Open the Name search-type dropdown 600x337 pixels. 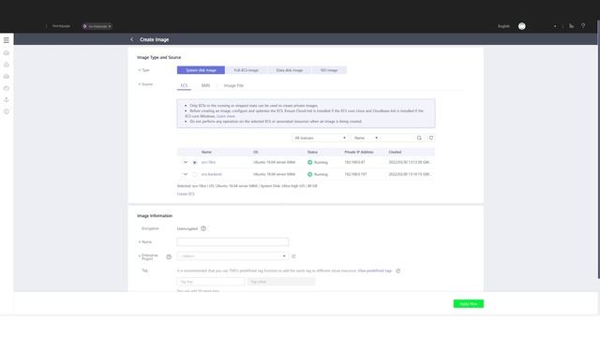pos(366,138)
